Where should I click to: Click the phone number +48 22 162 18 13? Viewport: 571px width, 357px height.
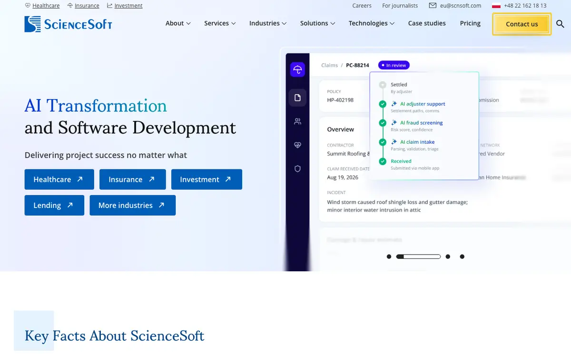pyautogui.click(x=525, y=6)
